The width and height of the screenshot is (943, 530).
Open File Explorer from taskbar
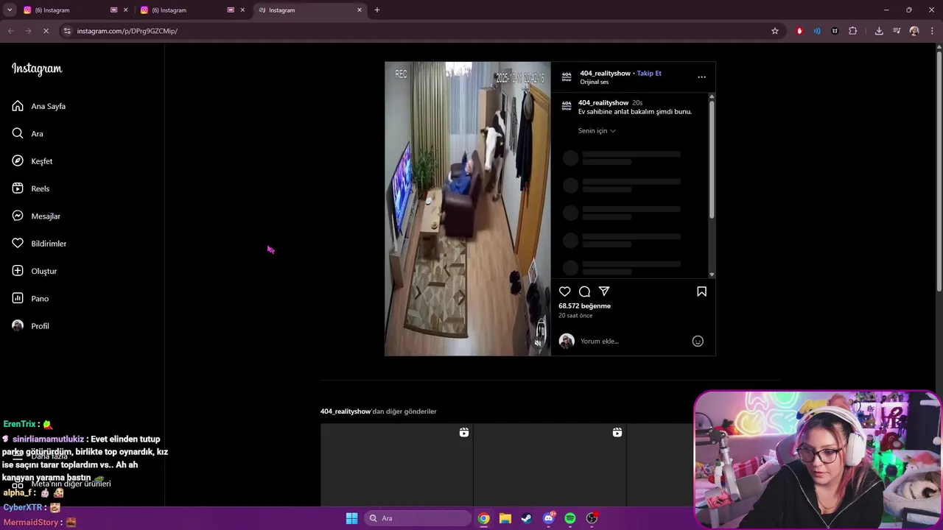pos(505,518)
